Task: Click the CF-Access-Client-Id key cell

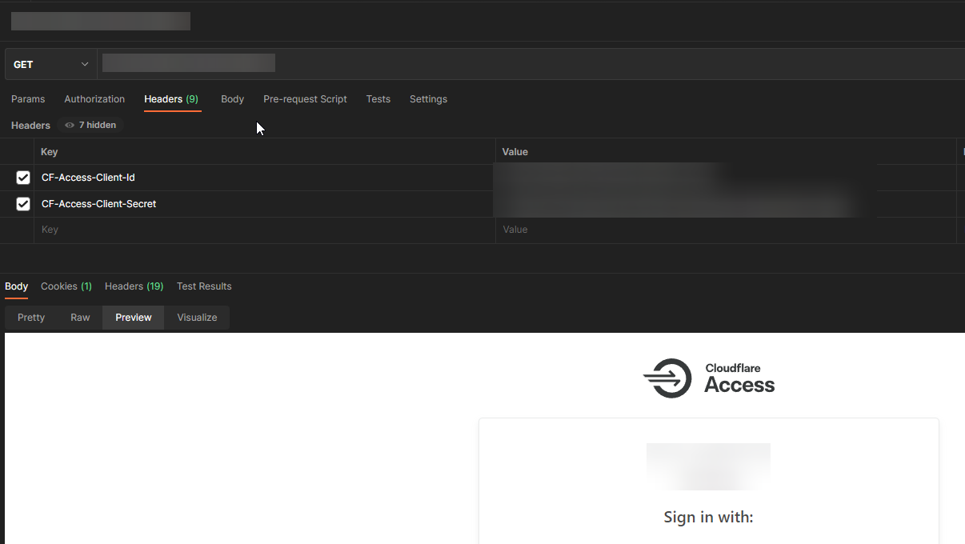Action: point(264,178)
